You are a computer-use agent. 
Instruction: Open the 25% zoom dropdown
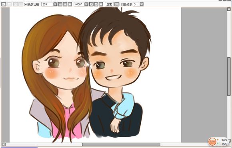tap(55, 4)
